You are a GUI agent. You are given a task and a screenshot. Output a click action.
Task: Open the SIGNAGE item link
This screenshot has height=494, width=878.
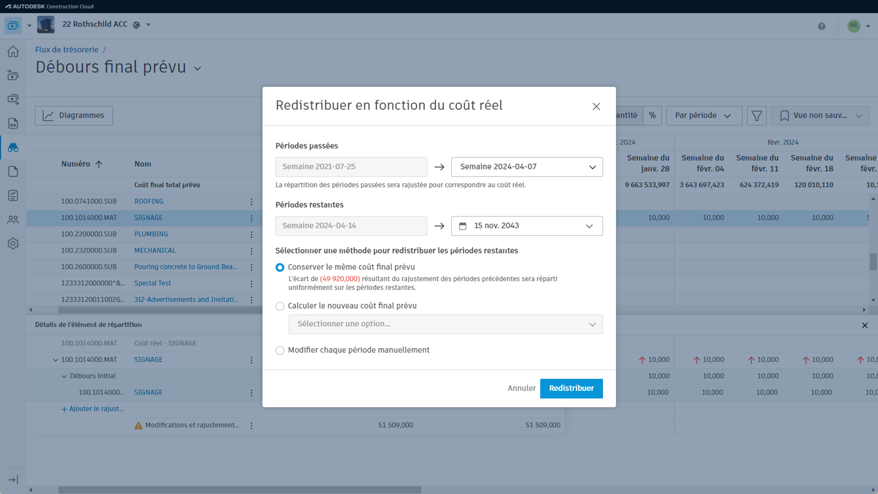148,217
